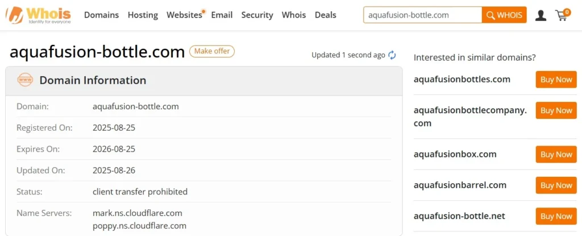Open the Hosting menu
This screenshot has width=582, height=236.
(x=143, y=15)
